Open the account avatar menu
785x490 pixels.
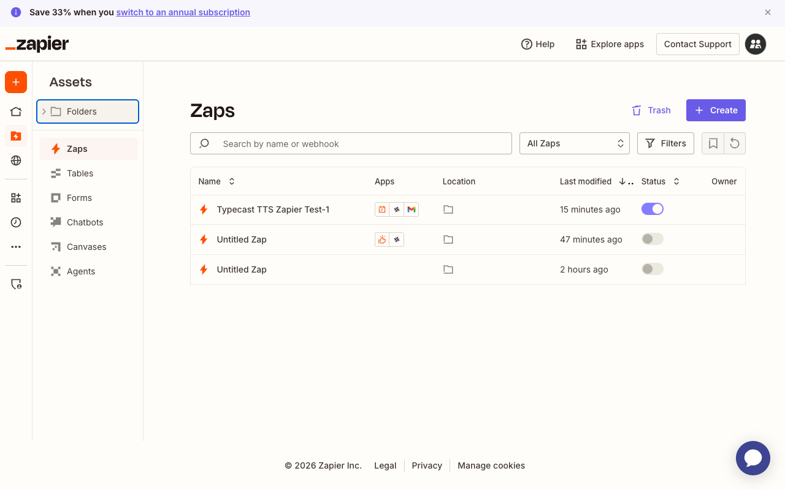[756, 44]
